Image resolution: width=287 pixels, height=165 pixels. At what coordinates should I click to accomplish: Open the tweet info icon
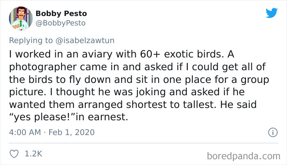[271, 133]
